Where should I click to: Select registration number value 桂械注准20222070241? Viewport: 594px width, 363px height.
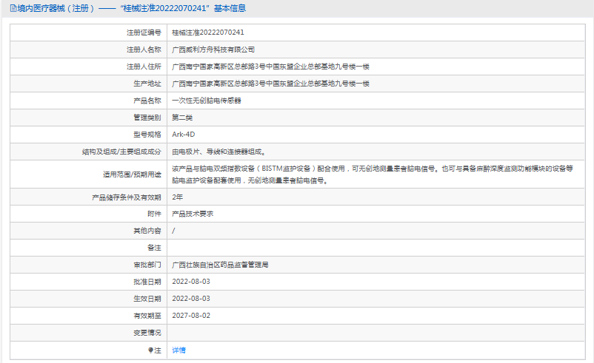coord(208,33)
